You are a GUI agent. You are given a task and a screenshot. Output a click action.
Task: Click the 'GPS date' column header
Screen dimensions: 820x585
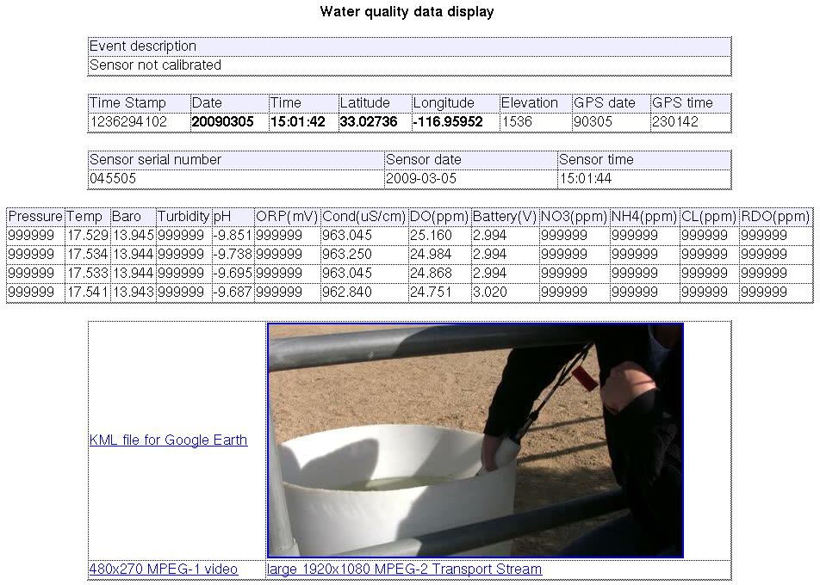[x=611, y=103]
